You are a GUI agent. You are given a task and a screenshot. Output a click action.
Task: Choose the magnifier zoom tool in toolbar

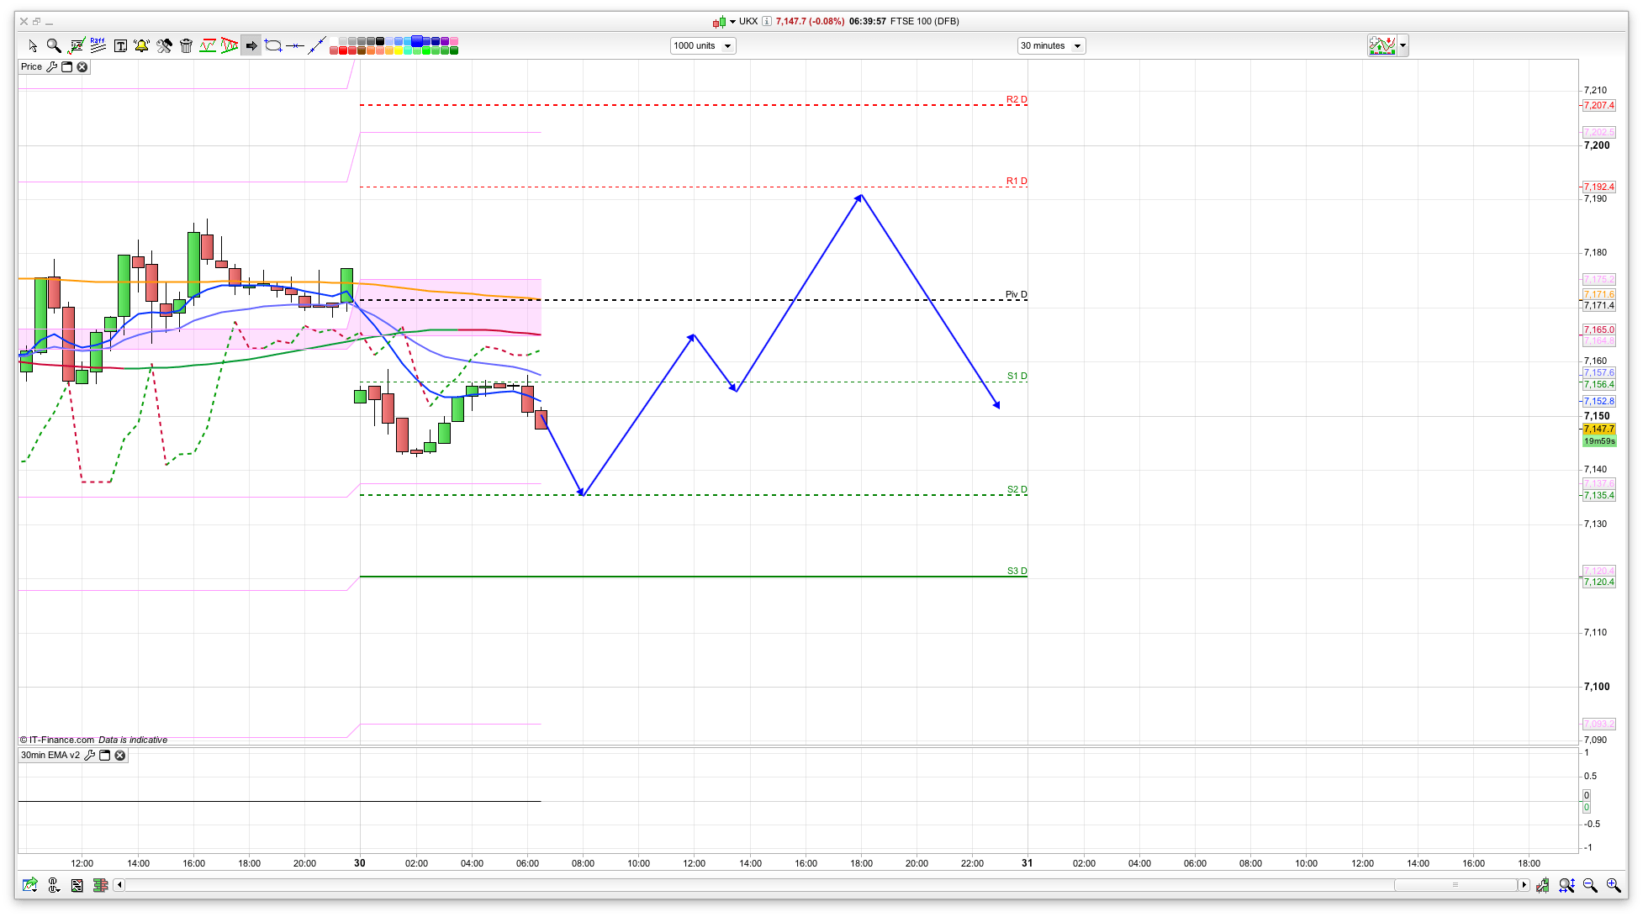pos(54,46)
